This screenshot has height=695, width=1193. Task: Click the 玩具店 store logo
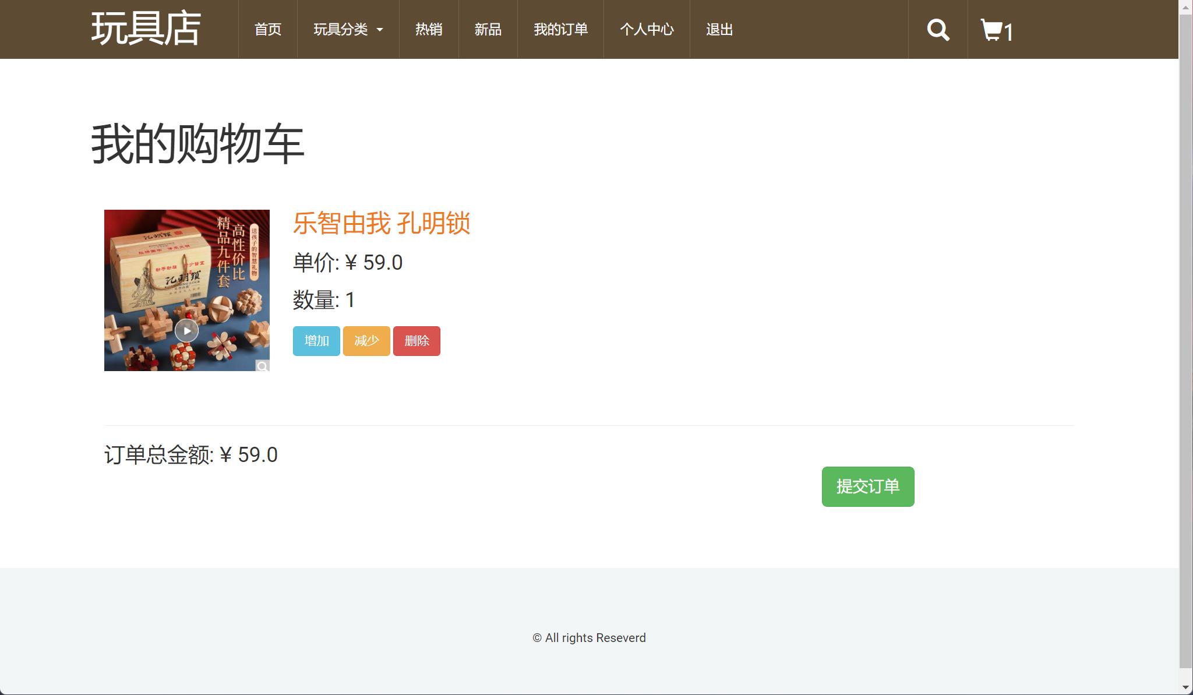pyautogui.click(x=145, y=28)
